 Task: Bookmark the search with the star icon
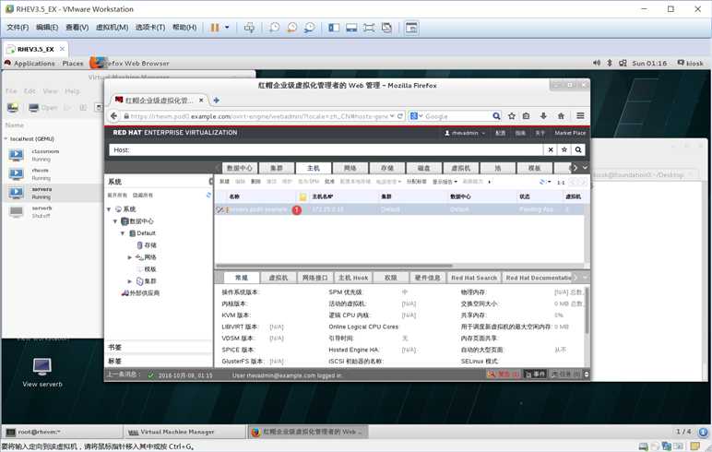(x=564, y=150)
